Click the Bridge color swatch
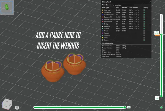 click(103, 24)
